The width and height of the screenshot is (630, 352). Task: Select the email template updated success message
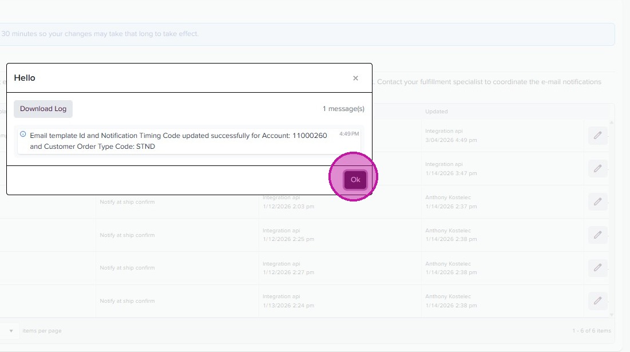click(x=178, y=141)
